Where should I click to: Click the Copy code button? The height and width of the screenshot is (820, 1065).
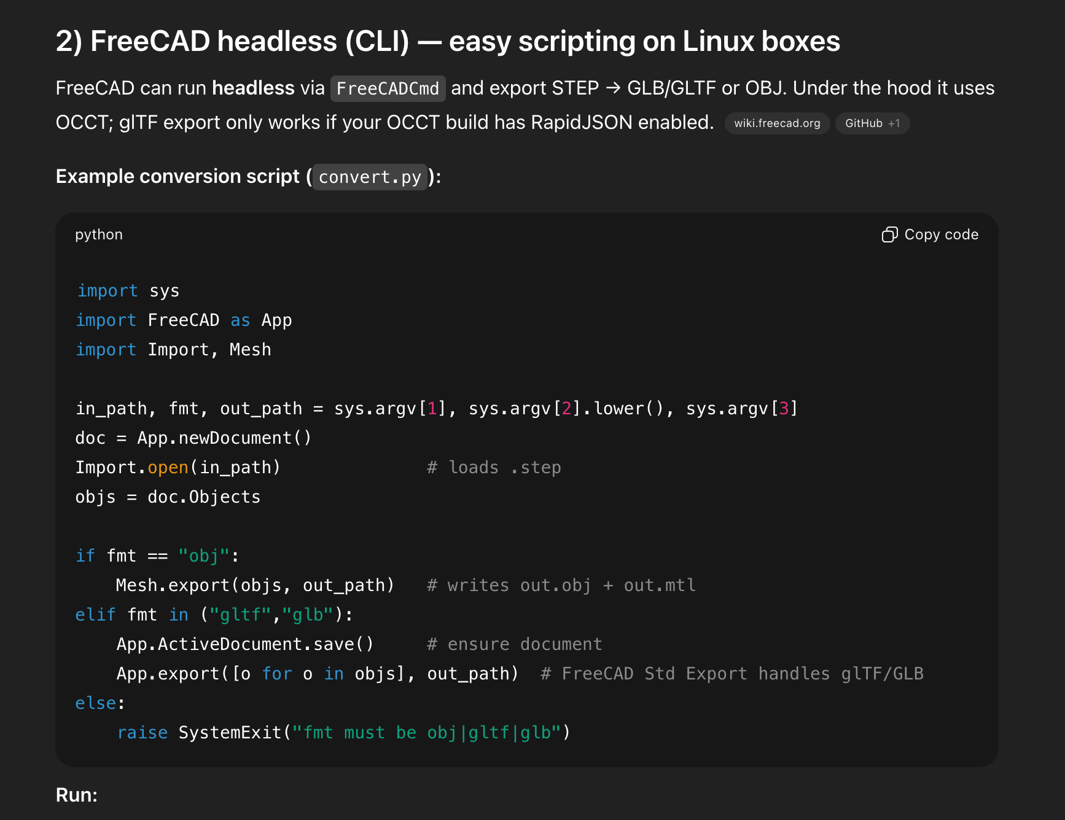tap(930, 234)
